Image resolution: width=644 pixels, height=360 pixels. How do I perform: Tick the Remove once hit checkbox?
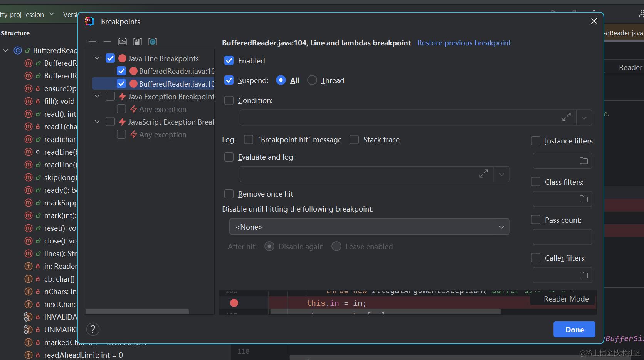pyautogui.click(x=229, y=194)
